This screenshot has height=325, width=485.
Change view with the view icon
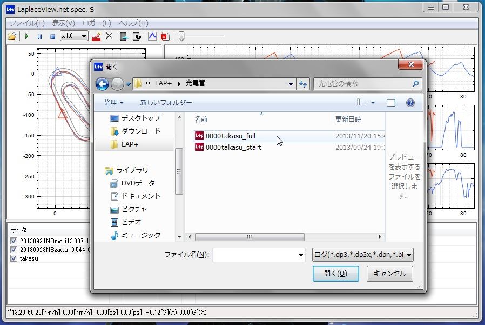[x=361, y=102]
